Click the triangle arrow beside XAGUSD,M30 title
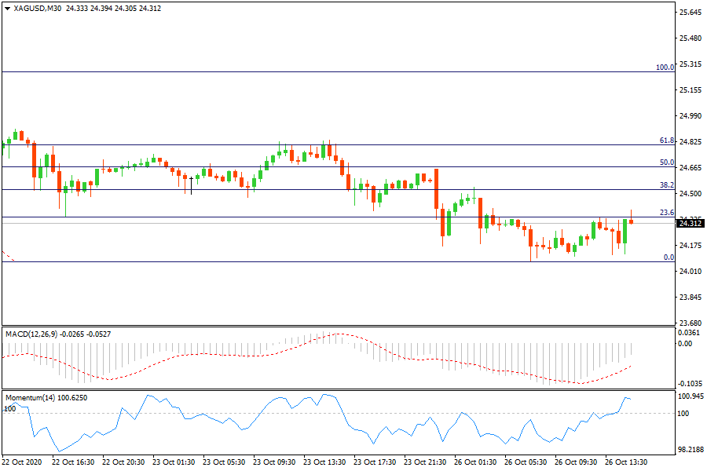This screenshot has width=707, height=471. [7, 8]
